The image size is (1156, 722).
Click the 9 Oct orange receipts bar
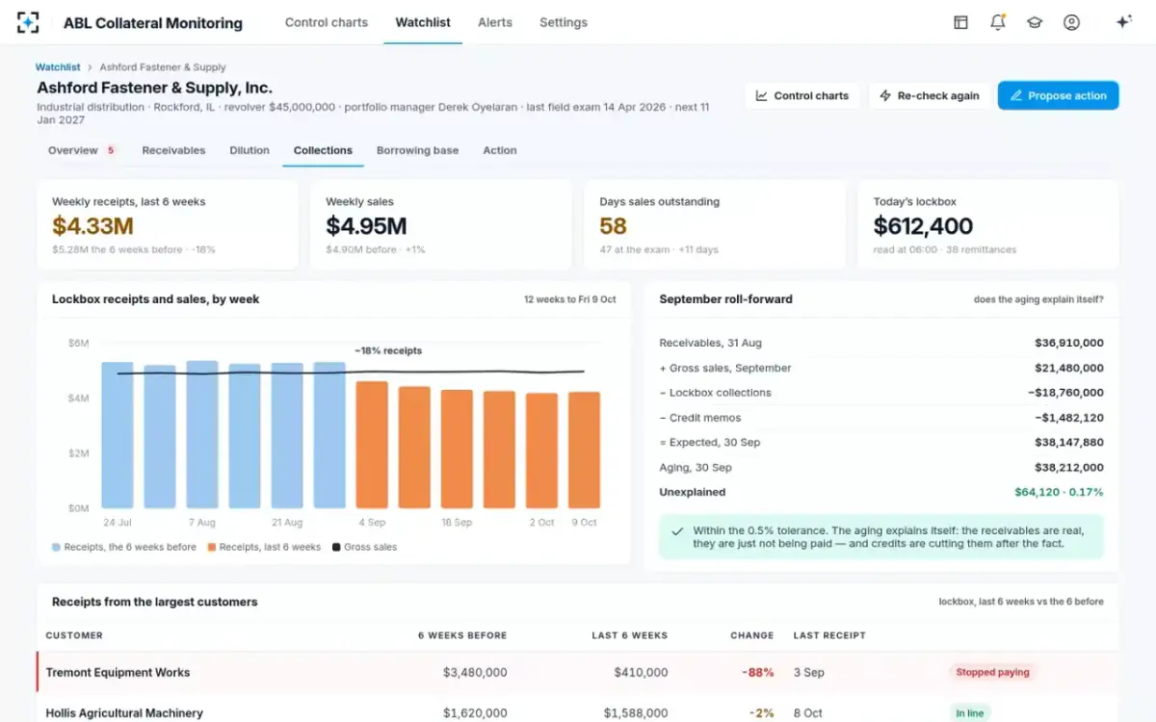[584, 451]
